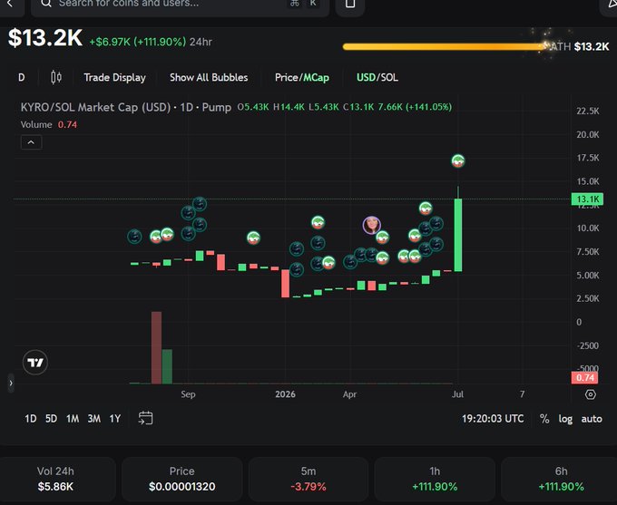Click the copy icon beside search bar
The width and height of the screenshot is (617, 505).
pyautogui.click(x=350, y=4)
